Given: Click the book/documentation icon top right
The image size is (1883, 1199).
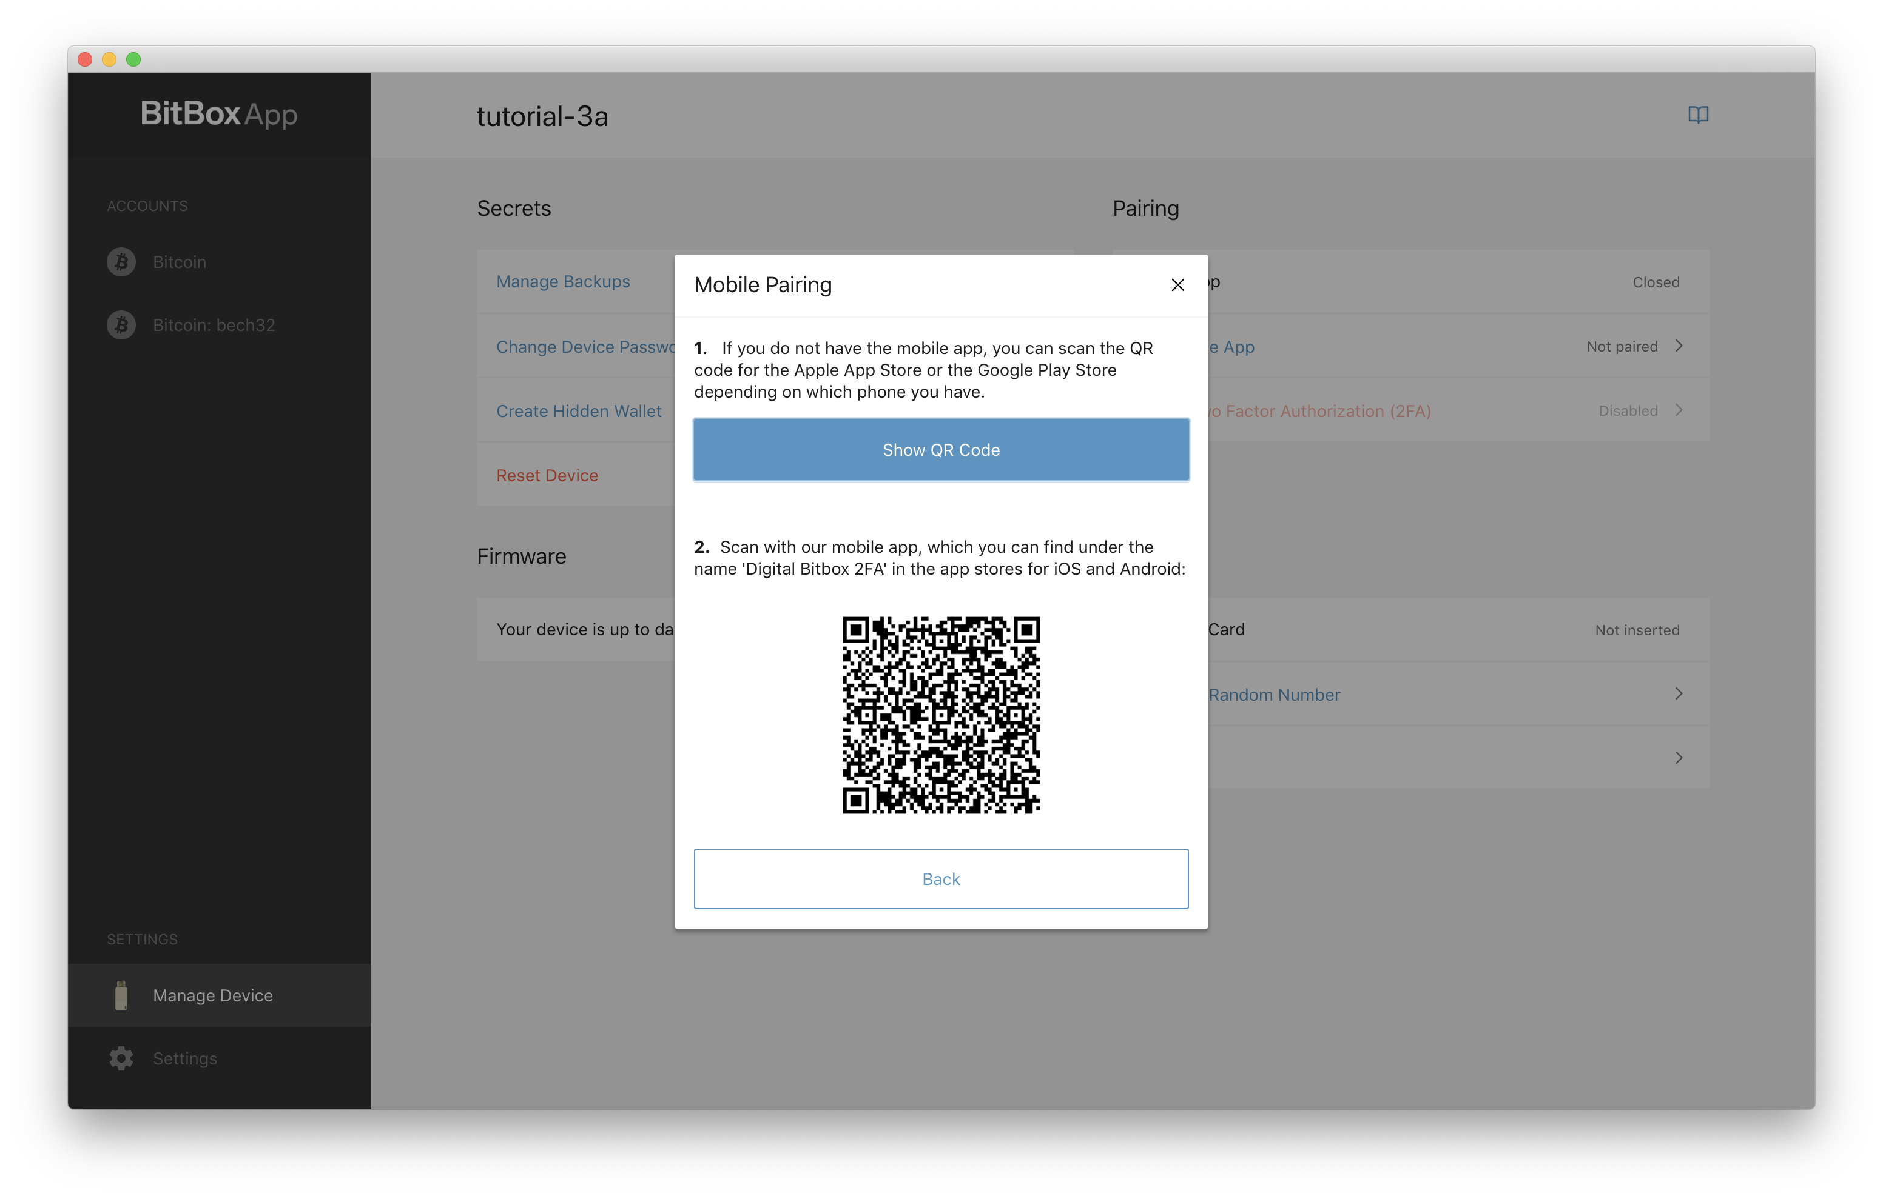Looking at the screenshot, I should tap(1698, 114).
